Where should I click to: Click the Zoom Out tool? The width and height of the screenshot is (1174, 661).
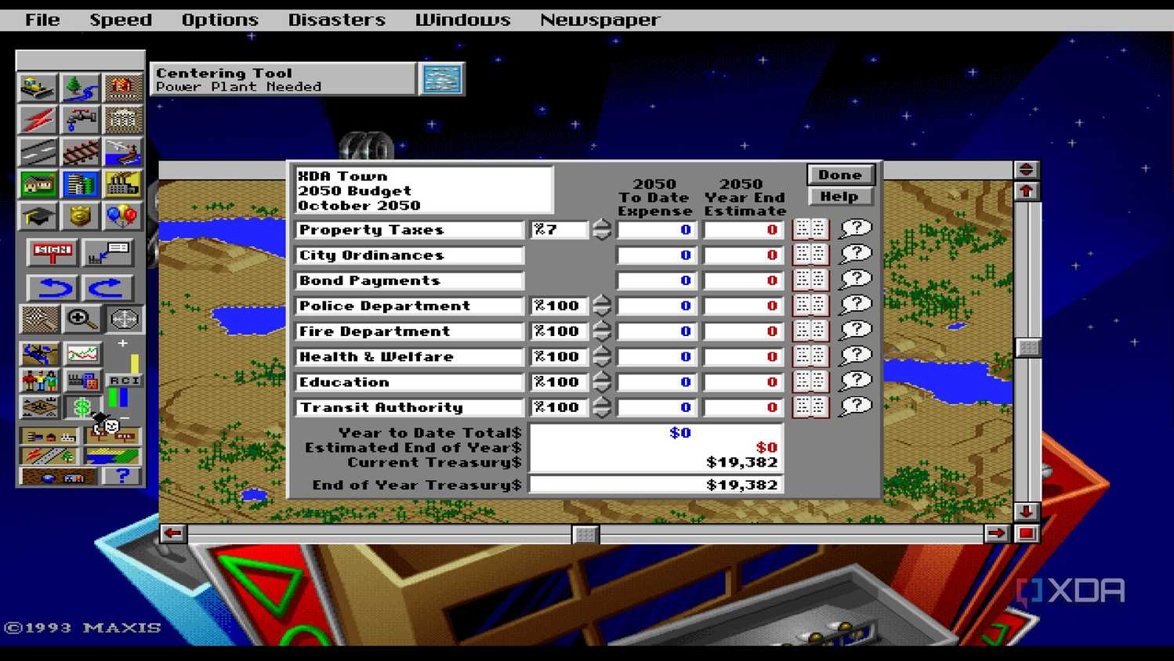38,320
